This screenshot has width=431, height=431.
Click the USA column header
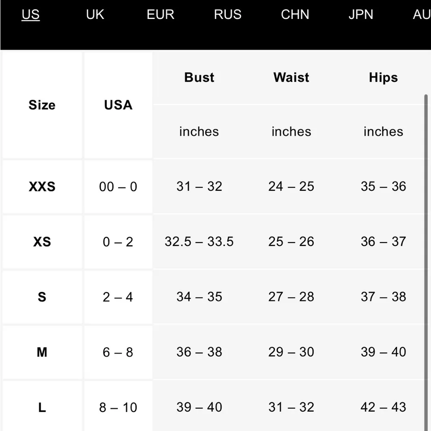[118, 105]
